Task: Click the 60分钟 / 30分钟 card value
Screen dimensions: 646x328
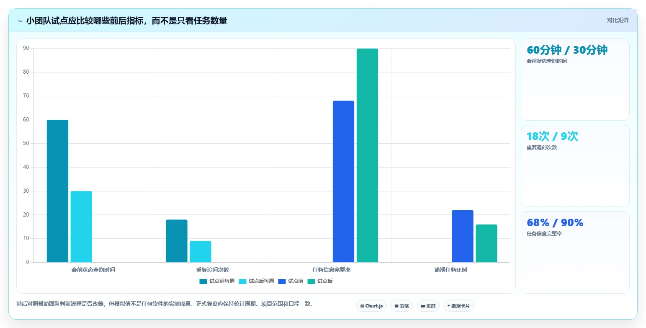Action: pos(567,50)
